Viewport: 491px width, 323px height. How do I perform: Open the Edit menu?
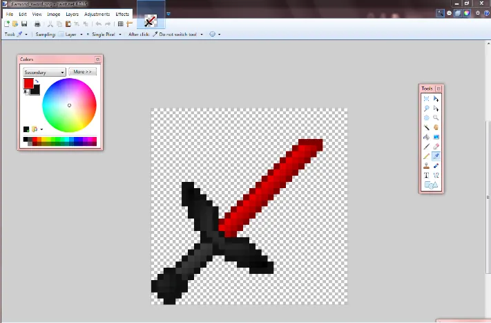point(23,14)
